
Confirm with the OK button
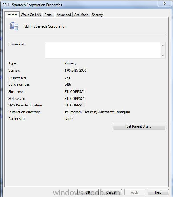[88, 192]
